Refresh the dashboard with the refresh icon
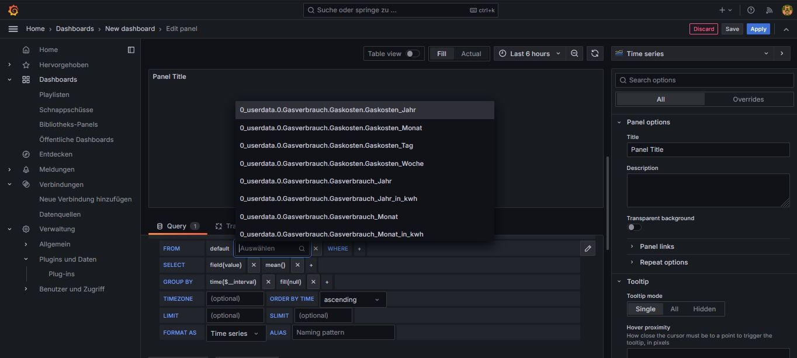 point(594,54)
